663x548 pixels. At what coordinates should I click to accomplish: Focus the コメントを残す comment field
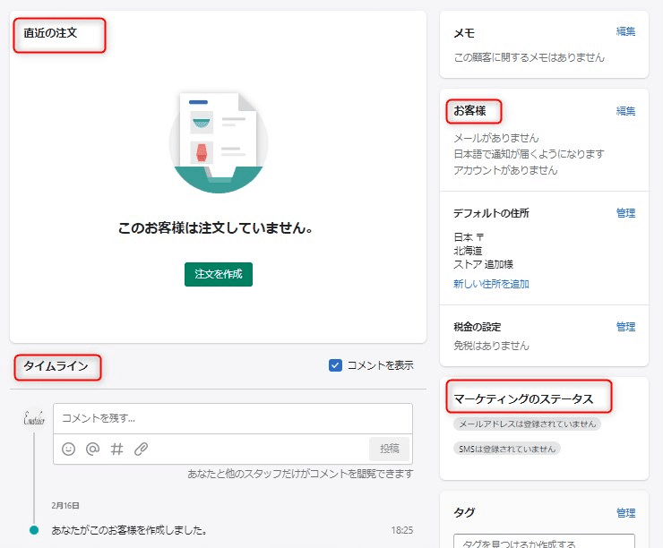[x=233, y=418]
